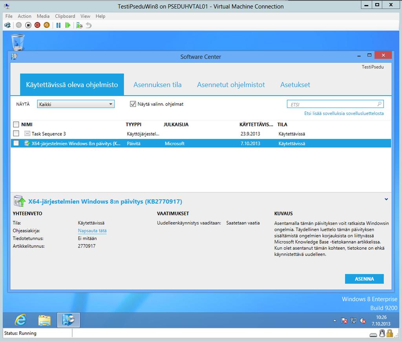Click the mouse icon in VM status bar
402x341 pixels.
pos(382,333)
